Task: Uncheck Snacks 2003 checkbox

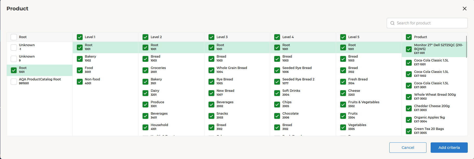Action: (211, 116)
